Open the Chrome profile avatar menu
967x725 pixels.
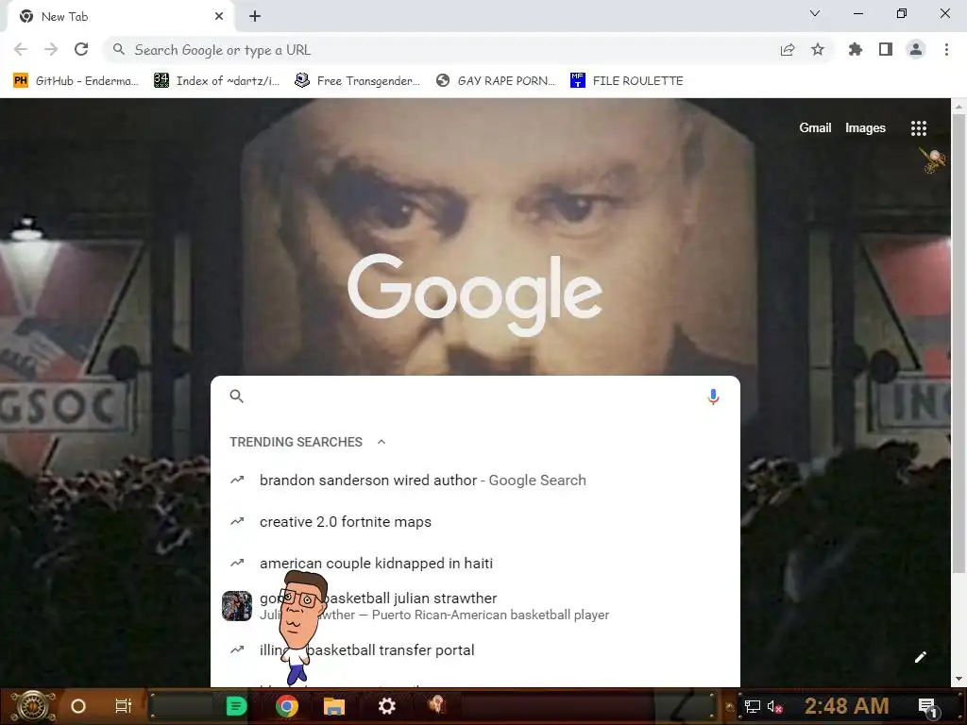pos(916,50)
